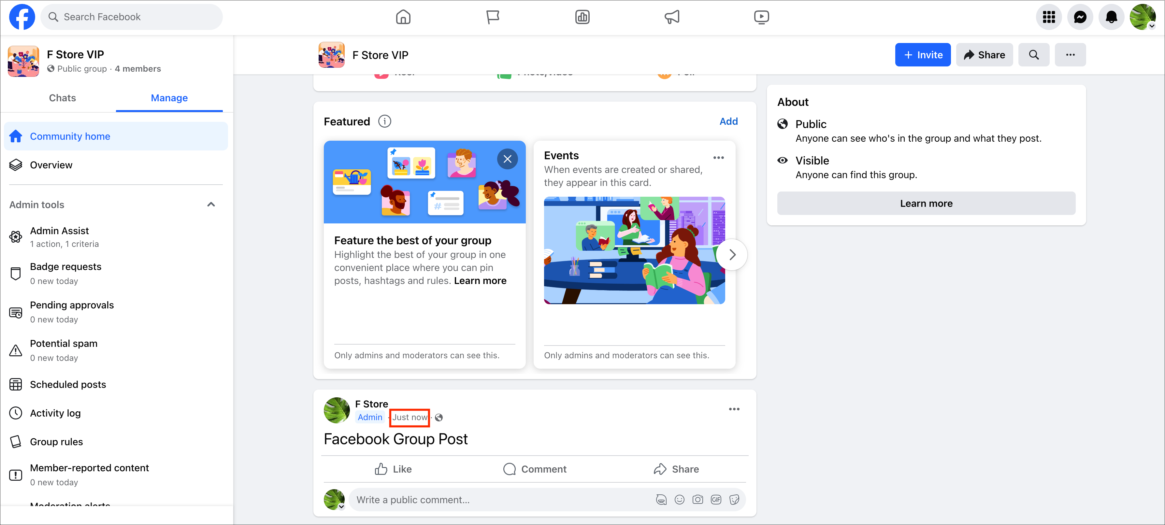Image resolution: width=1165 pixels, height=525 pixels.
Task: Add a GIF to comment
Action: 716,500
